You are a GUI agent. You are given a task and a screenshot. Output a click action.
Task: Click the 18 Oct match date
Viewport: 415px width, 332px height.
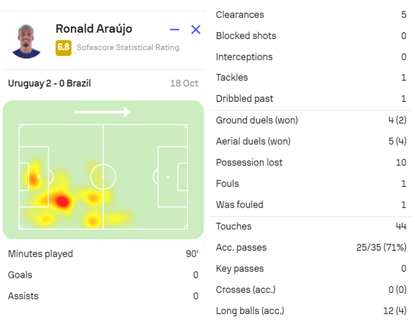click(184, 83)
